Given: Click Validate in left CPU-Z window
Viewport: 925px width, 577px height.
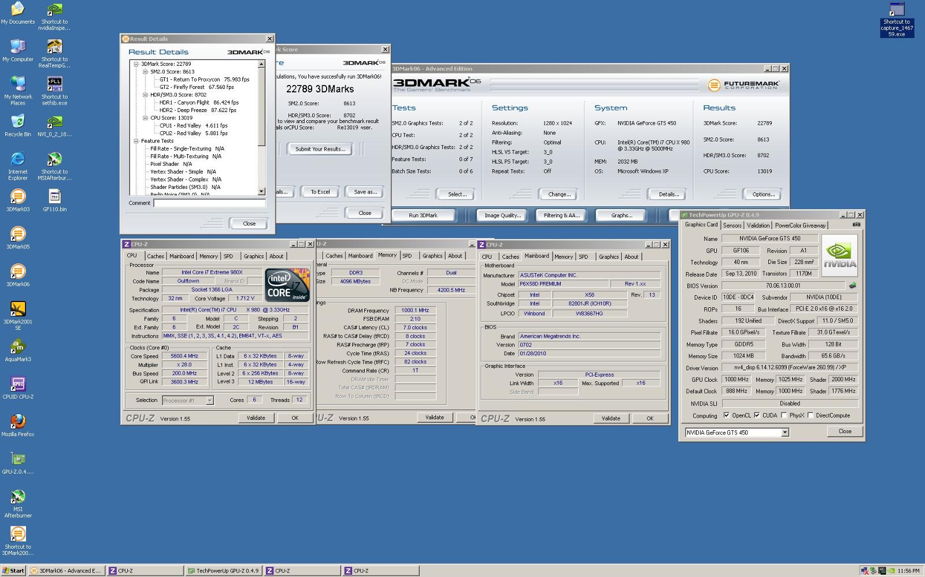Looking at the screenshot, I should point(256,418).
